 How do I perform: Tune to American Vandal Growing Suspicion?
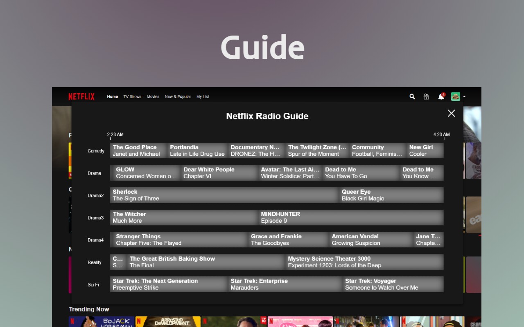coord(370,240)
